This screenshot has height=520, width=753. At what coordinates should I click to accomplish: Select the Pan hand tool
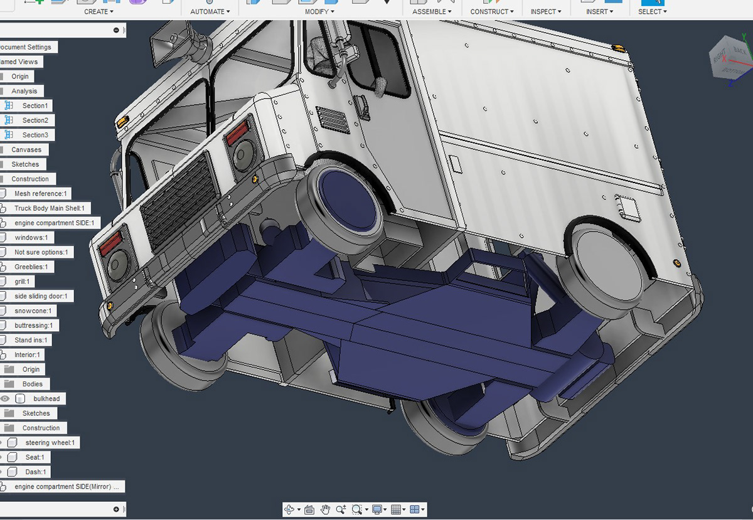(x=325, y=509)
